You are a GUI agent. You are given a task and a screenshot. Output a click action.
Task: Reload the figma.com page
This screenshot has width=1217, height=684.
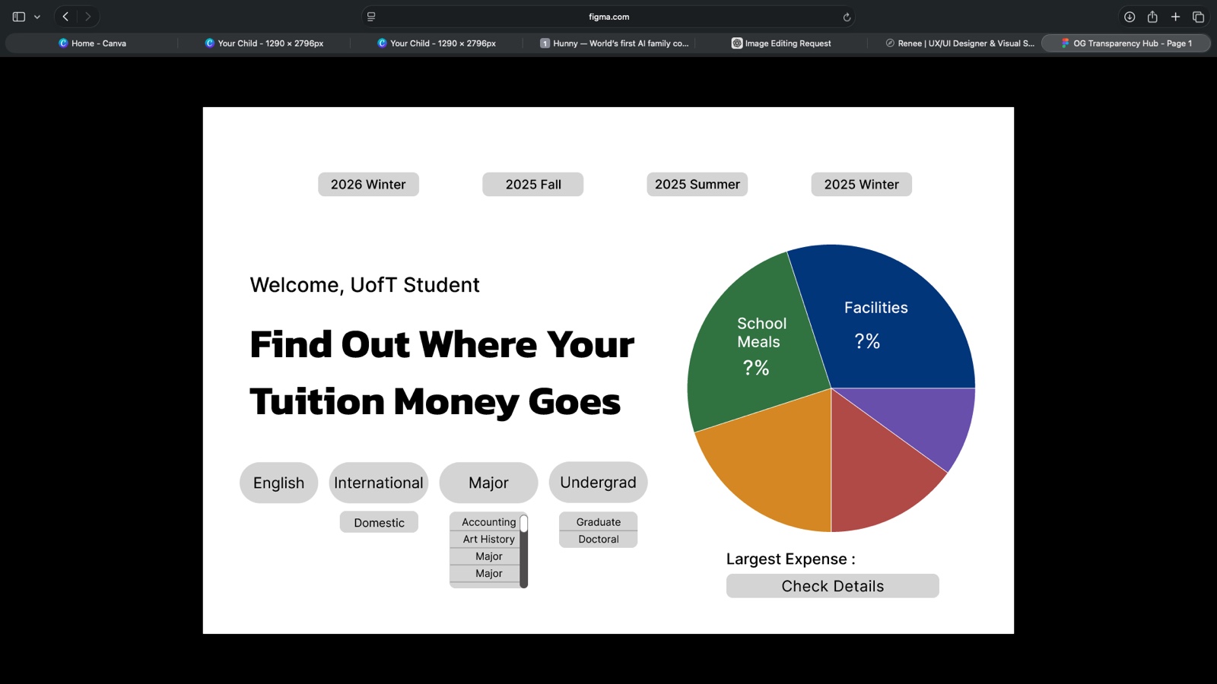click(x=847, y=17)
